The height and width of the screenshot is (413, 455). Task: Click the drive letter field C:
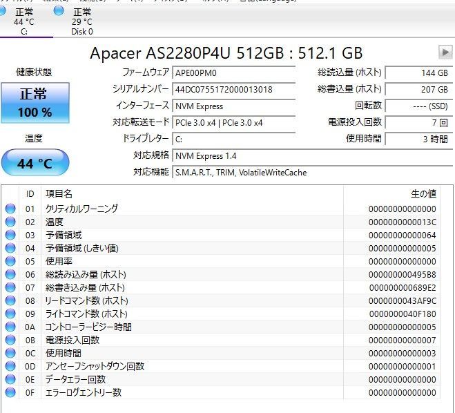[x=233, y=140]
